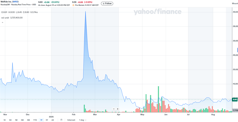Expand the Interval 1 day dropdown
The width and height of the screenshot is (238, 122).
(83, 120)
